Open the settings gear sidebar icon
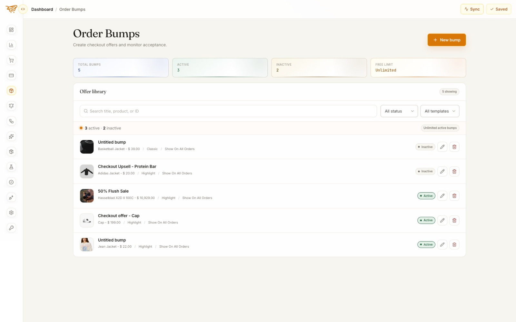Screen dimensions: 516x322 (x=11, y=213)
